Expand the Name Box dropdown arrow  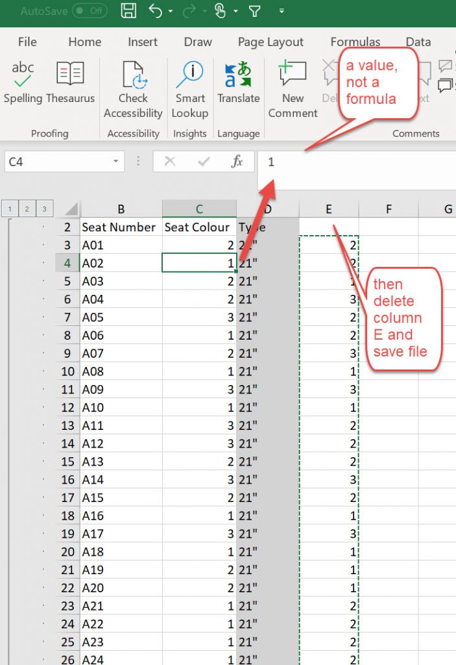(115, 162)
